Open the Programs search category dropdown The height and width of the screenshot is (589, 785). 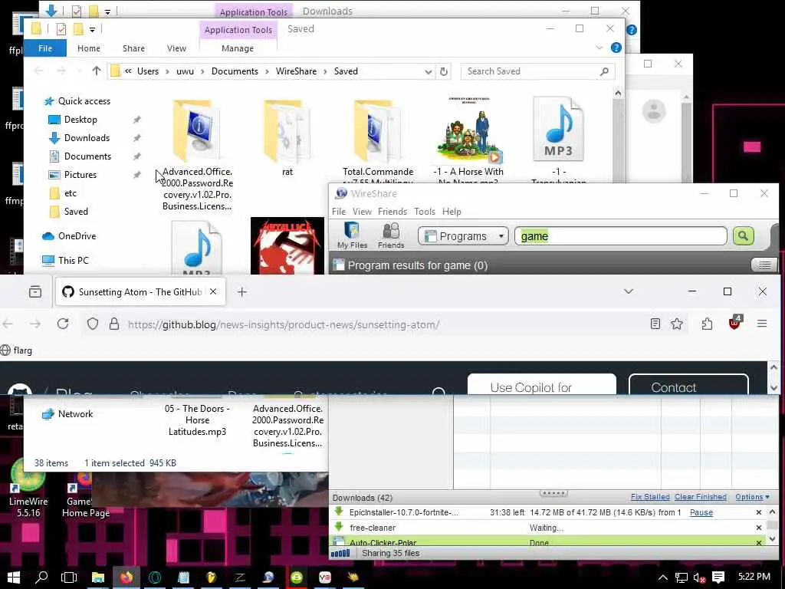click(463, 236)
